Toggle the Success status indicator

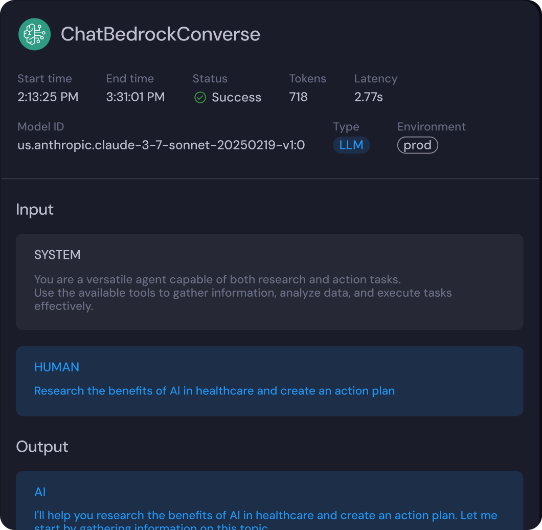227,97
